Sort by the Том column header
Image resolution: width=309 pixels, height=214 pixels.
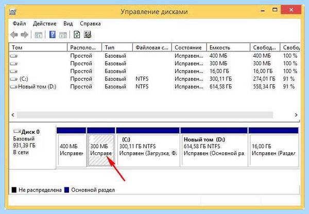tap(38, 47)
